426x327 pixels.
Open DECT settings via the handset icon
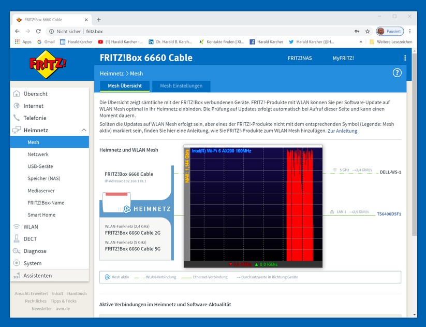18,238
